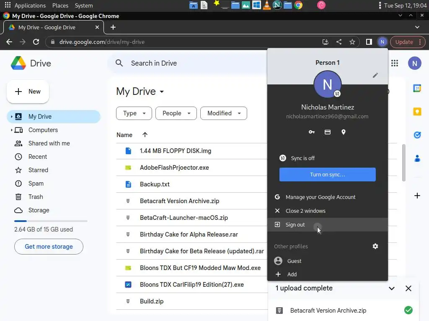Get add-ons via plus icon in side panel
Screen dimensions: 429x321
(417, 196)
